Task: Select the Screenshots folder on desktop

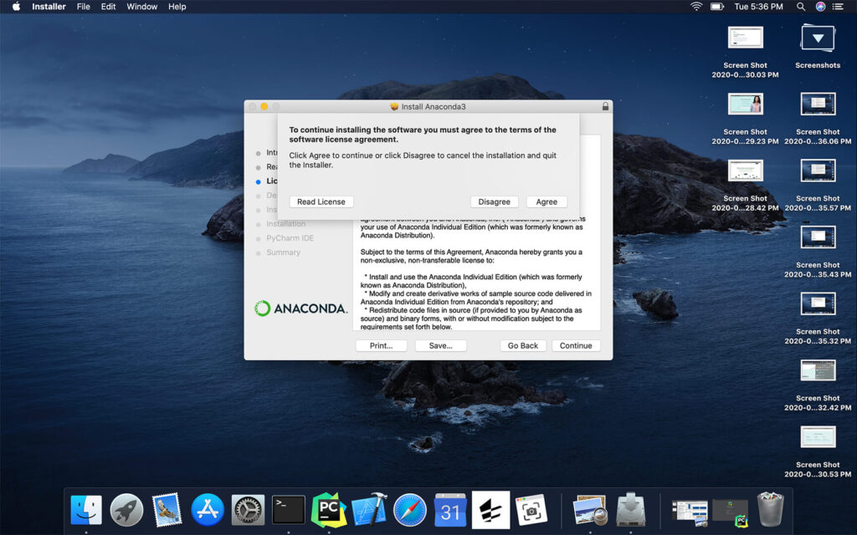Action: [x=818, y=47]
